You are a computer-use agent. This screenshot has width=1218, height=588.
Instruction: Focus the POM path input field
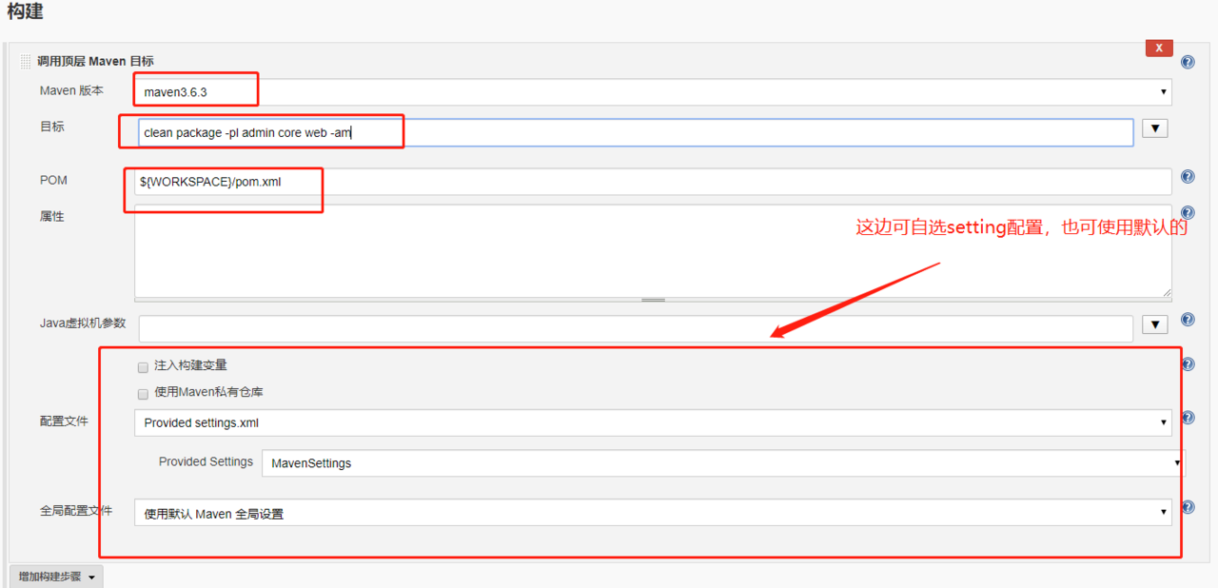[653, 182]
